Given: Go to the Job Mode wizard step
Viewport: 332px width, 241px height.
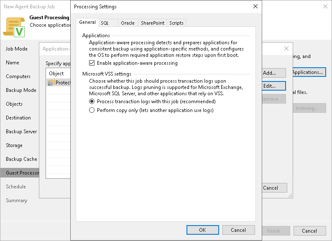Looking at the screenshot, I should pyautogui.click(x=17, y=49).
